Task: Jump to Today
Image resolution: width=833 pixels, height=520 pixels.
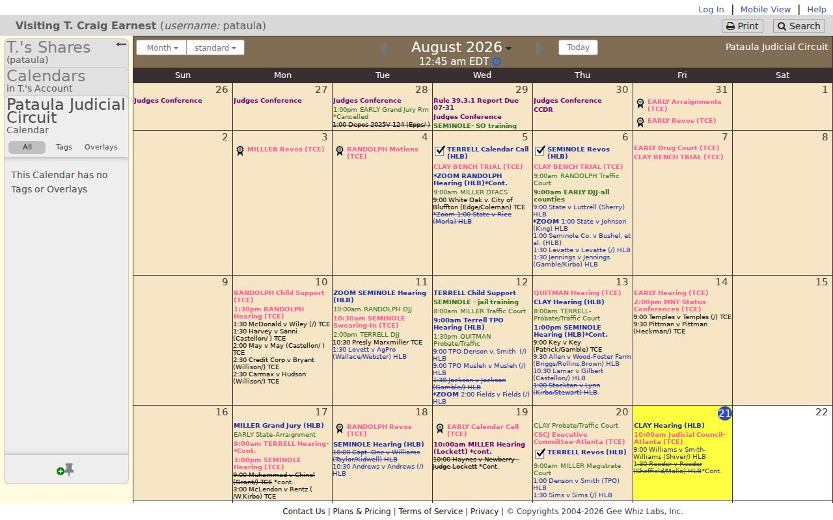Action: click(578, 47)
